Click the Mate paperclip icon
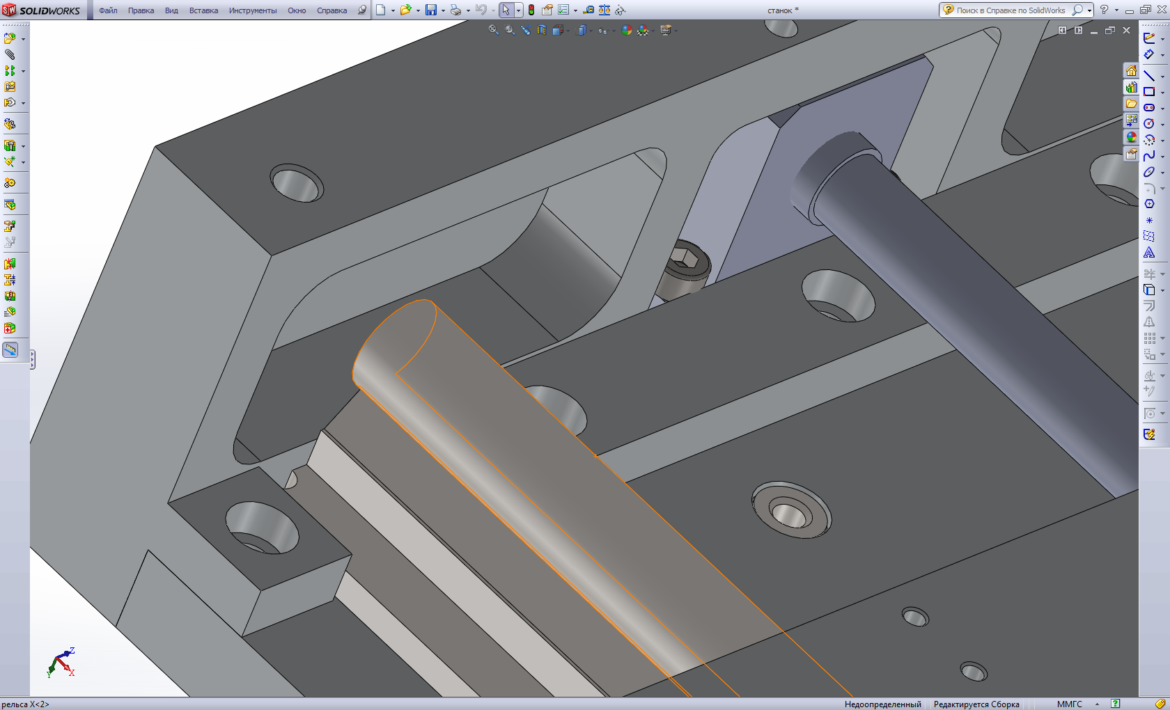The width and height of the screenshot is (1170, 710). [x=10, y=54]
